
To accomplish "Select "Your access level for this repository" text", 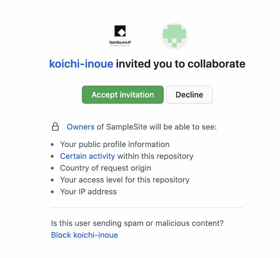I will tap(125, 180).
